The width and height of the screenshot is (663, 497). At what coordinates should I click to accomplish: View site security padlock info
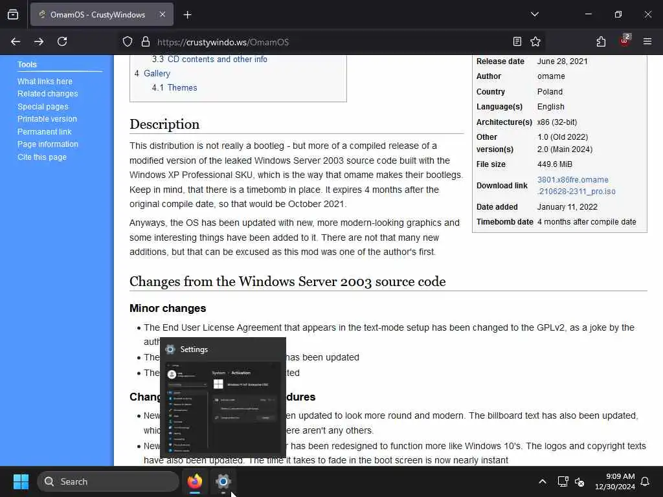(x=146, y=42)
